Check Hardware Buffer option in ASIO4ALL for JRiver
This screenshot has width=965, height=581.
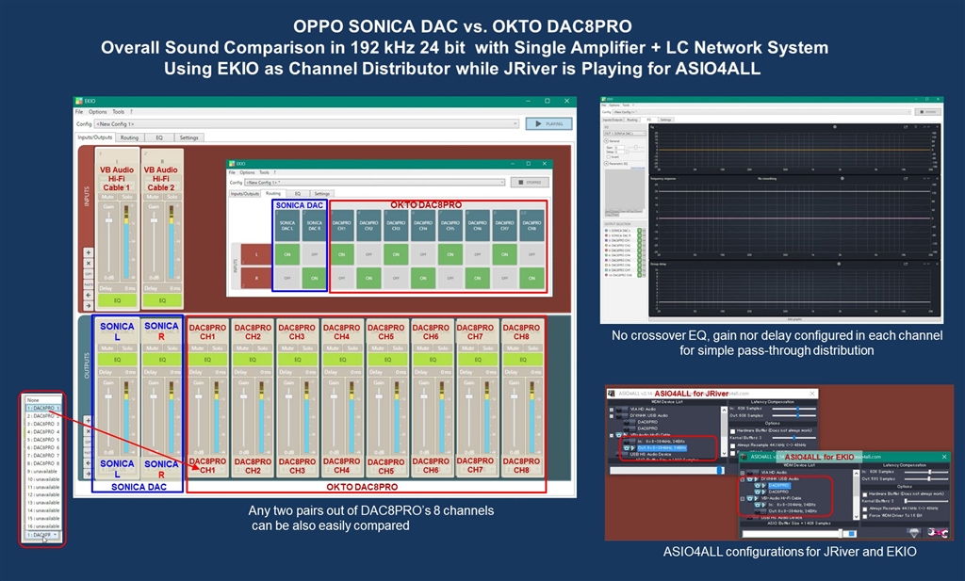(x=732, y=431)
